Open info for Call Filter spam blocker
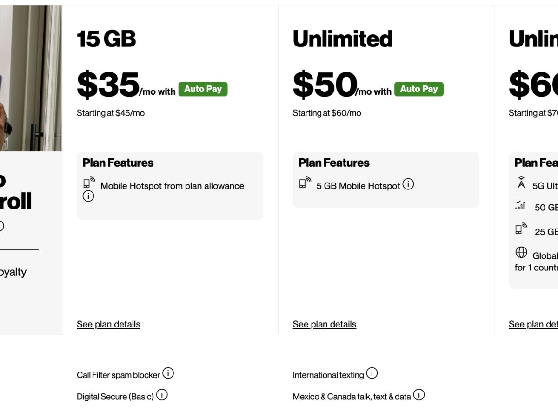558x418 pixels. tap(168, 373)
